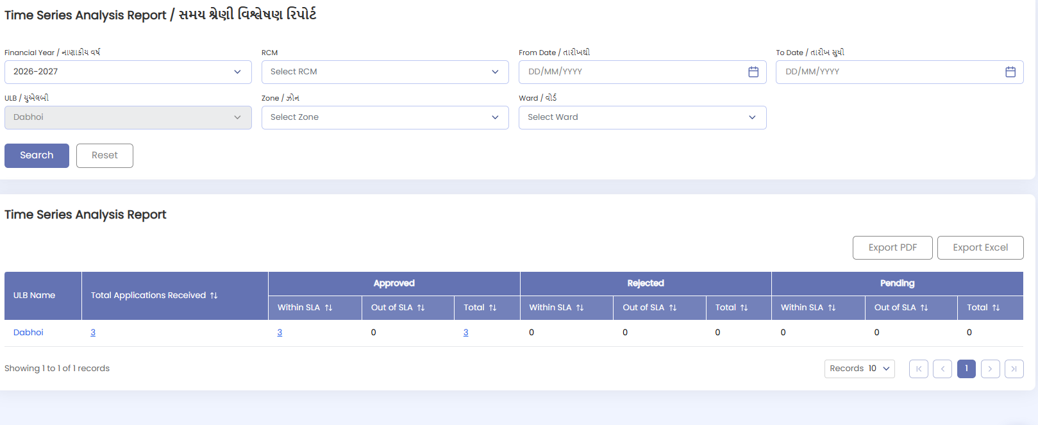Open Approved Total value 3 link
This screenshot has height=425, width=1038.
(x=465, y=333)
